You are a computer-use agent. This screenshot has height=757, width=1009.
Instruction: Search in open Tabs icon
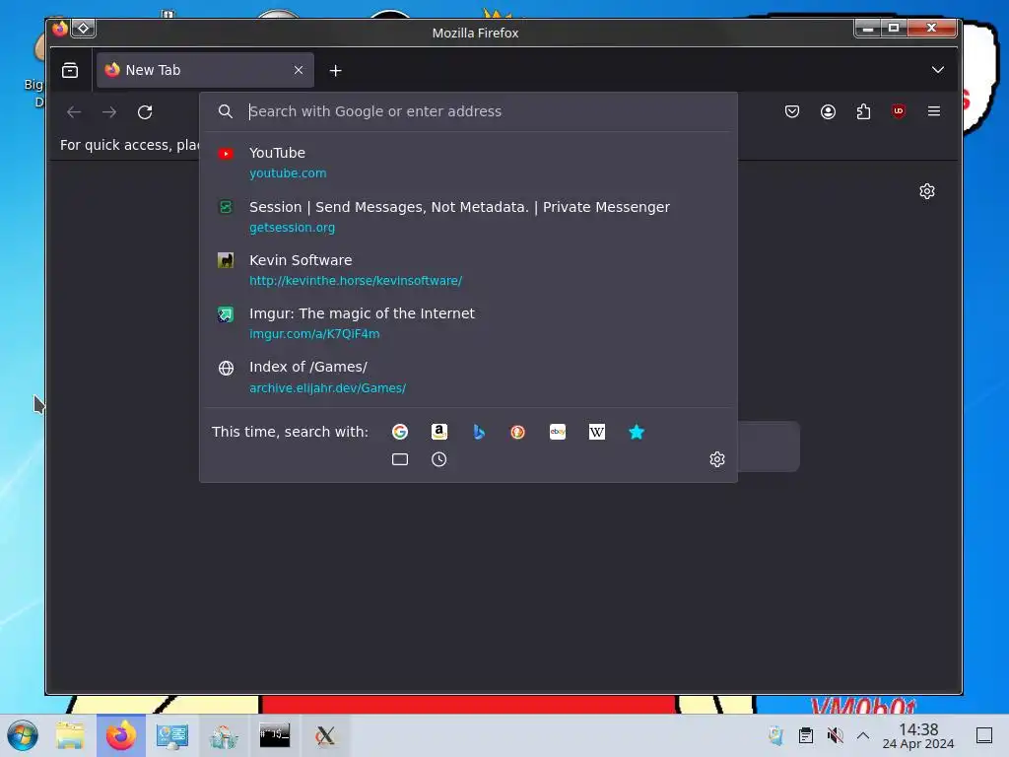400,459
